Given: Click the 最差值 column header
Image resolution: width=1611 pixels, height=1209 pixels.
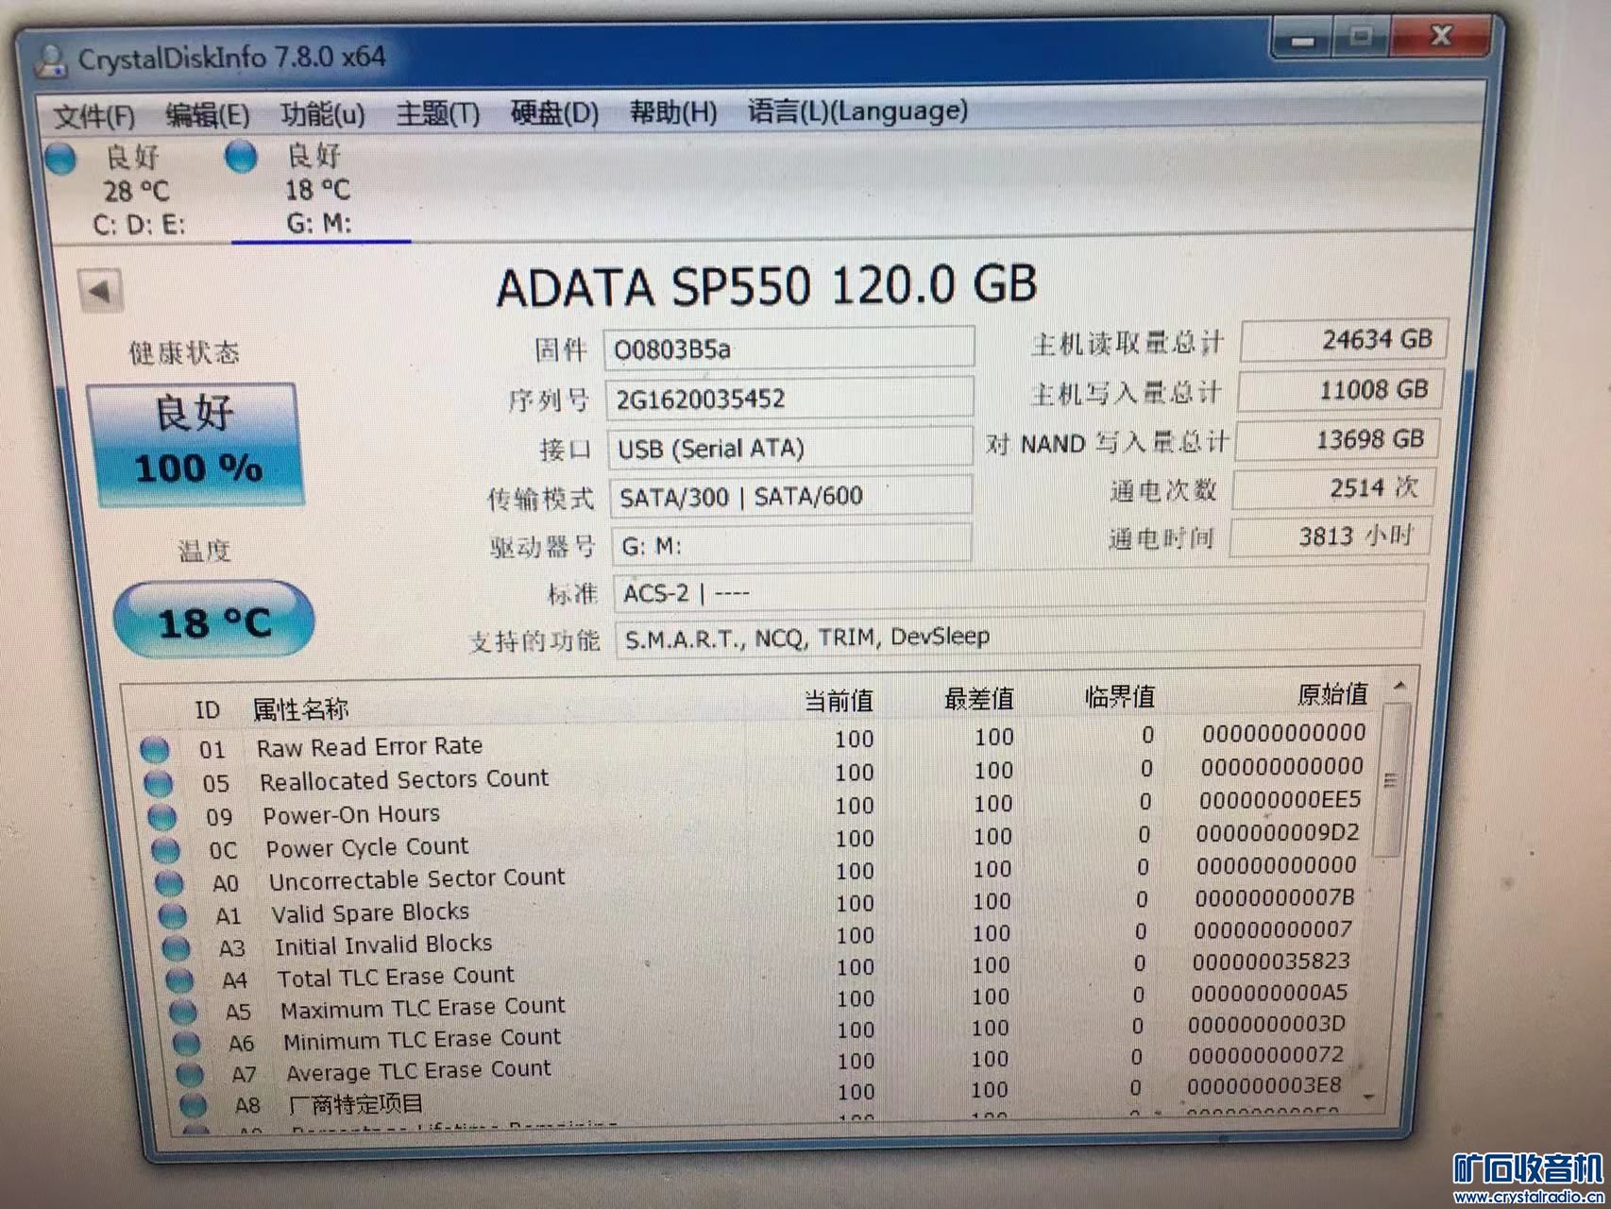Looking at the screenshot, I should (x=978, y=699).
